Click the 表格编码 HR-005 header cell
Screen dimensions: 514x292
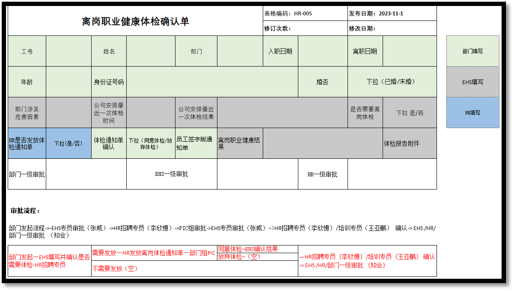305,14
